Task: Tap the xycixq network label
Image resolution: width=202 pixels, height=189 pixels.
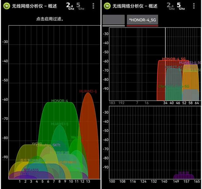Action: (x=37, y=143)
